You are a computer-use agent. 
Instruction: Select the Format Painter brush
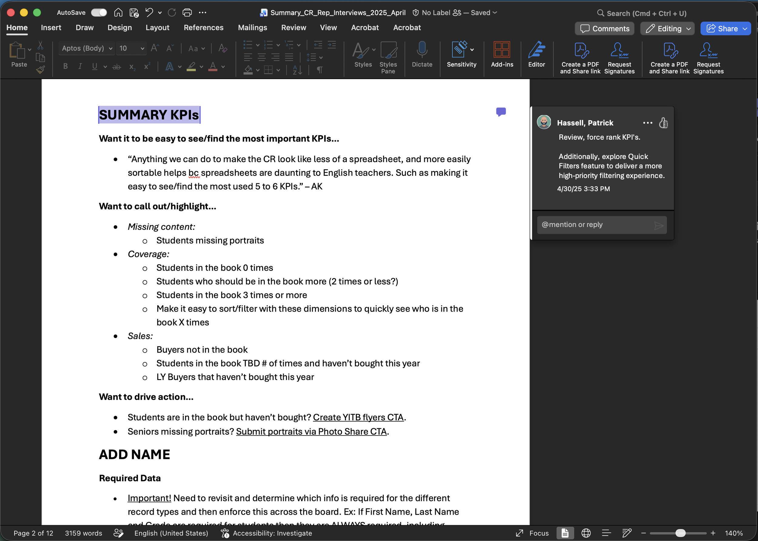point(40,70)
